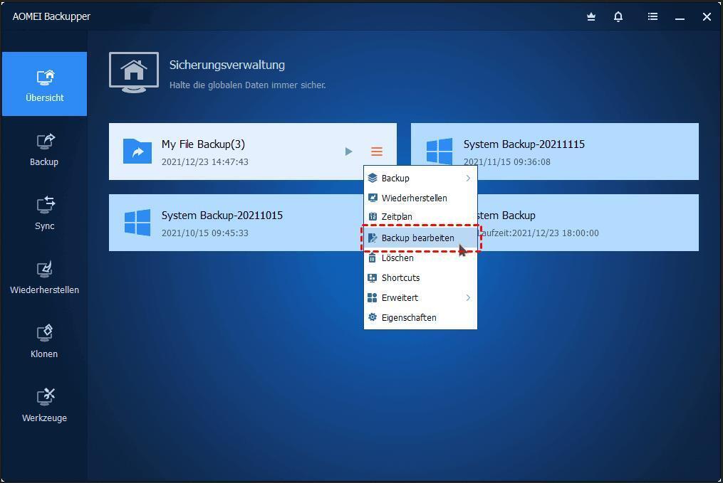The width and height of the screenshot is (723, 483).
Task: Choose Shortcuts in context menu
Action: pos(420,277)
